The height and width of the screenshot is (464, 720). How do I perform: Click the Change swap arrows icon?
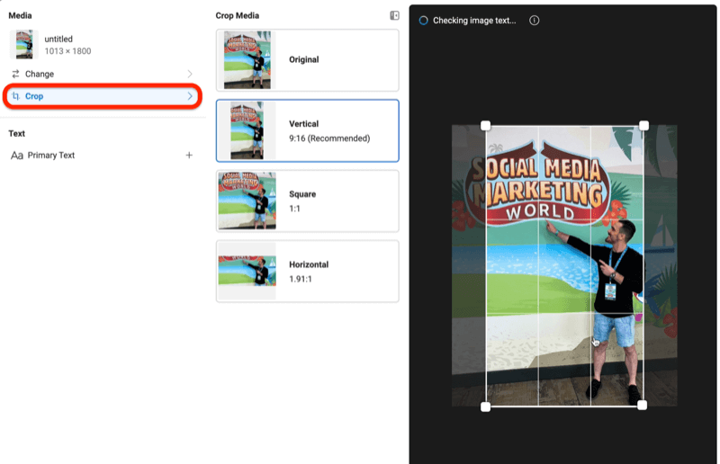pos(15,74)
